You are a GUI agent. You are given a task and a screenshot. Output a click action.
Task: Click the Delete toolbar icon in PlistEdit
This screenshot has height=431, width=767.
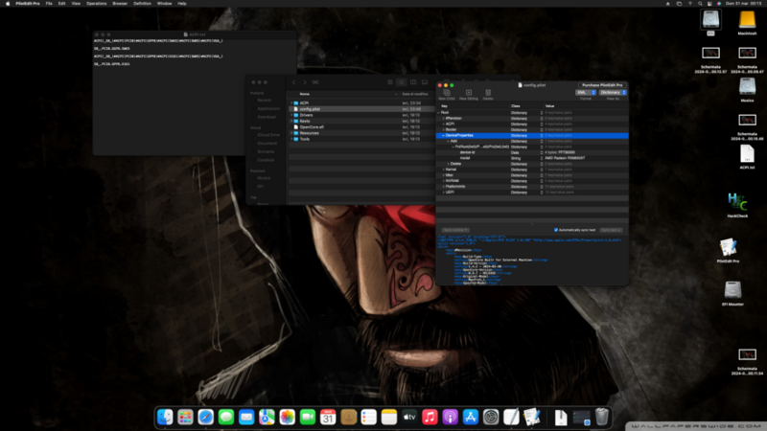point(488,94)
